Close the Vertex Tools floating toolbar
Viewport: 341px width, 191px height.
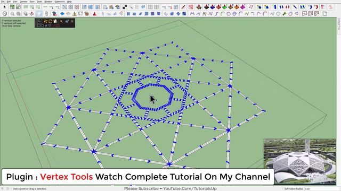72,21
